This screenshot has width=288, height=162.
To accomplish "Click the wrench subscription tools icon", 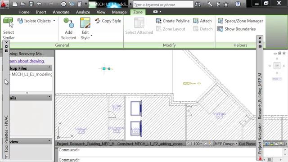I will click(210, 4).
